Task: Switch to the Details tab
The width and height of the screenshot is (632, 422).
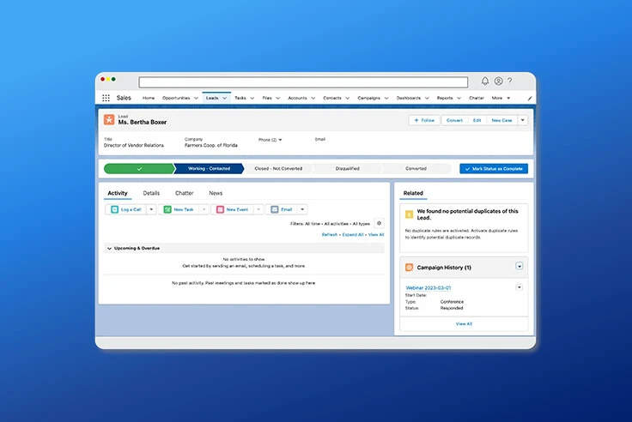Action: click(x=151, y=193)
